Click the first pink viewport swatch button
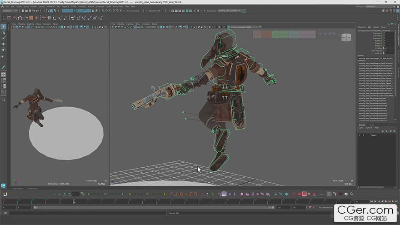Screen dimensions: 400x225 257,35
